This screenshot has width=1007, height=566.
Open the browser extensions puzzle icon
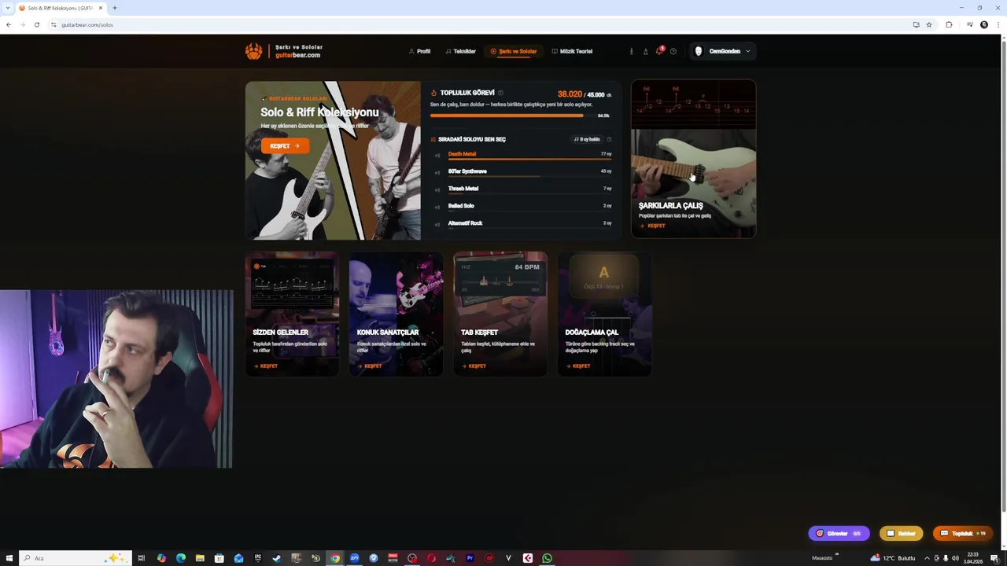pyautogui.click(x=949, y=24)
